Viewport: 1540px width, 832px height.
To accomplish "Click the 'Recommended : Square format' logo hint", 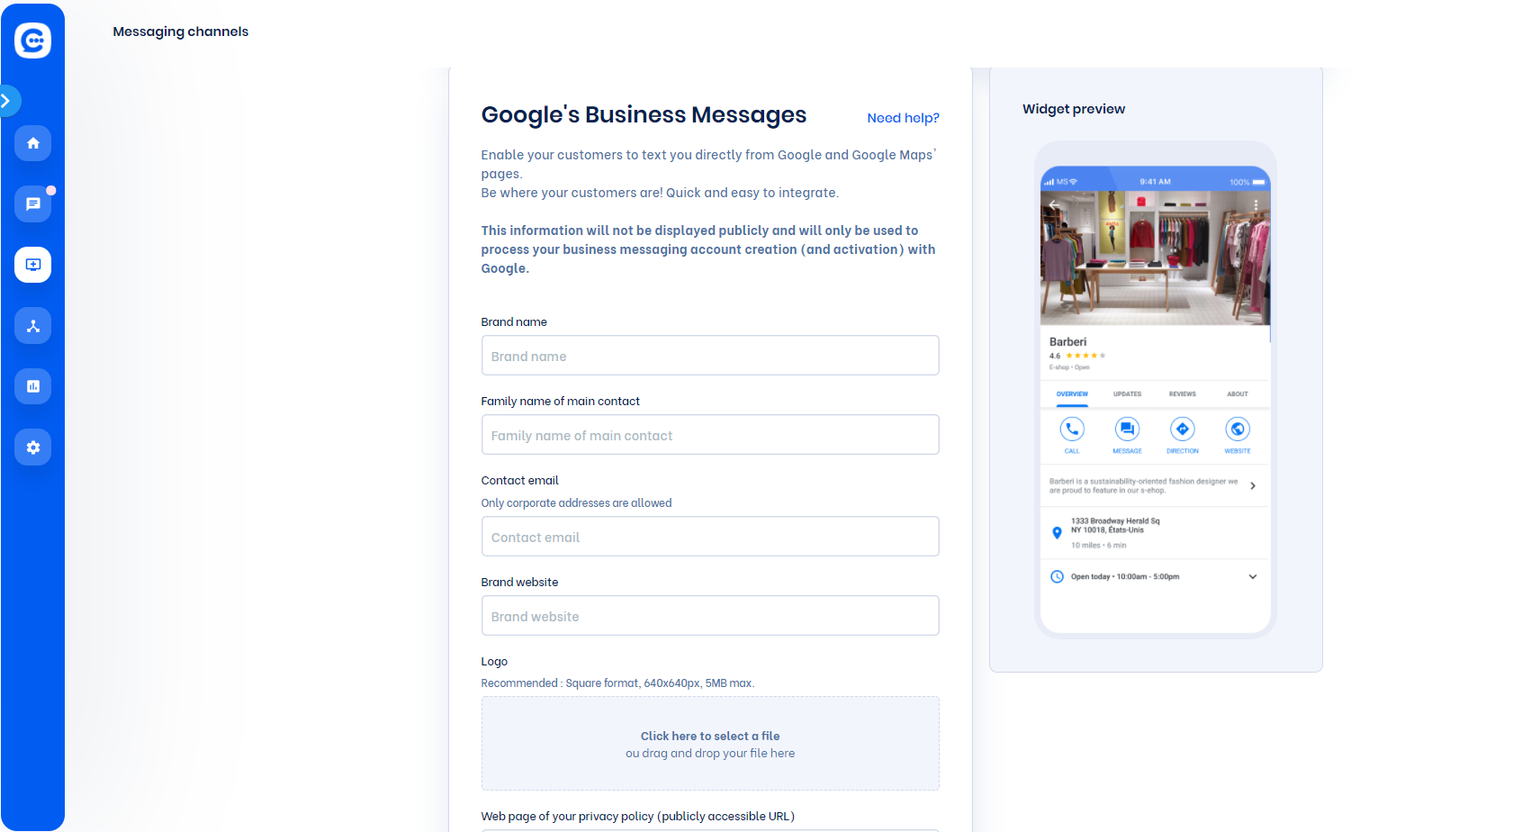I will click(x=617, y=683).
